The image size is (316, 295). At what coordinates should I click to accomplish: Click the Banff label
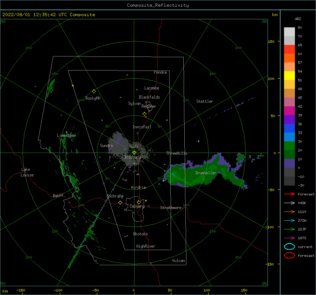tap(58, 195)
